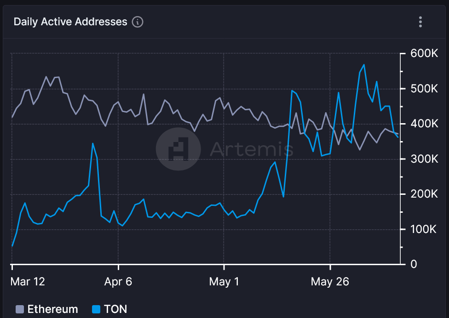Image resolution: width=449 pixels, height=318 pixels.
Task: Click the Artemis watermark logo
Action: click(178, 149)
